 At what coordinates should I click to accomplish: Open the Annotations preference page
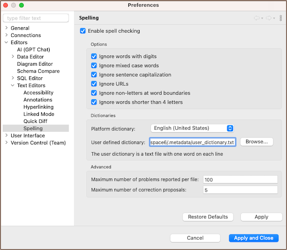(x=38, y=100)
